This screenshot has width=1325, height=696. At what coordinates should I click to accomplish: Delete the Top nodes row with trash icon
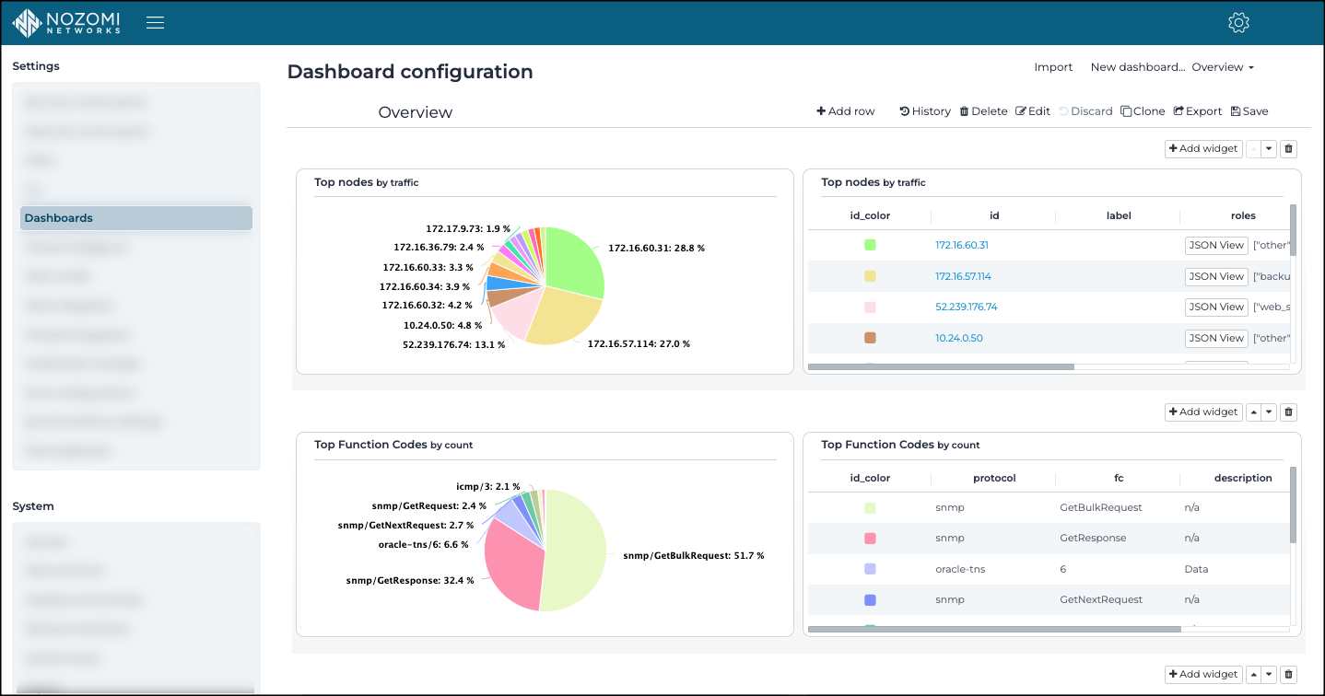pyautogui.click(x=1289, y=149)
